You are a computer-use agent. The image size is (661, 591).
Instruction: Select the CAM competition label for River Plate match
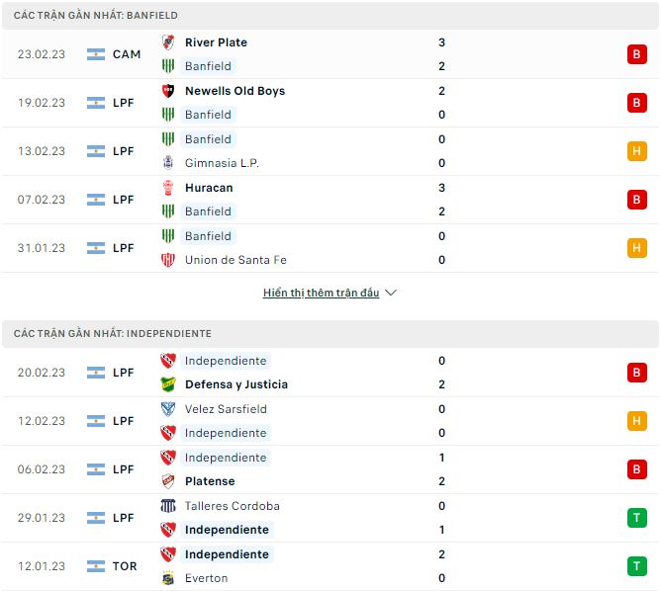coord(127,54)
